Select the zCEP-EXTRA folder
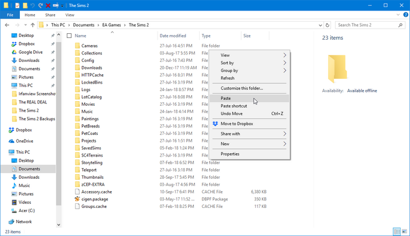The image size is (410, 236). point(93,185)
